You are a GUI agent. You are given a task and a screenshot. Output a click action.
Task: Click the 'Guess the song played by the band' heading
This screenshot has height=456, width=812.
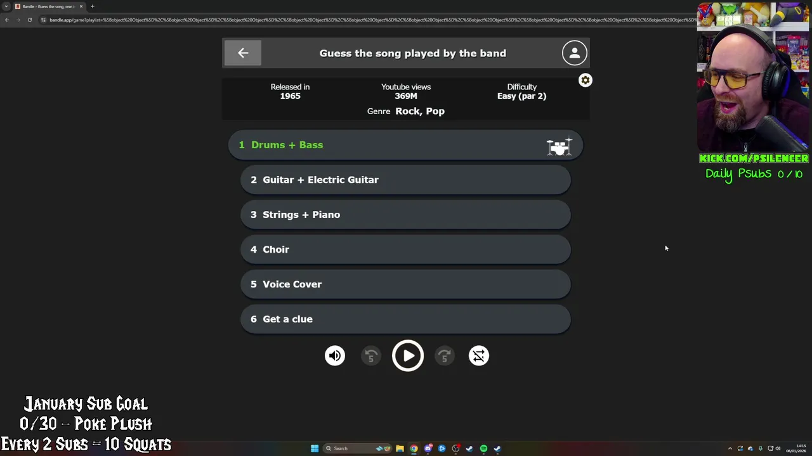pyautogui.click(x=413, y=53)
